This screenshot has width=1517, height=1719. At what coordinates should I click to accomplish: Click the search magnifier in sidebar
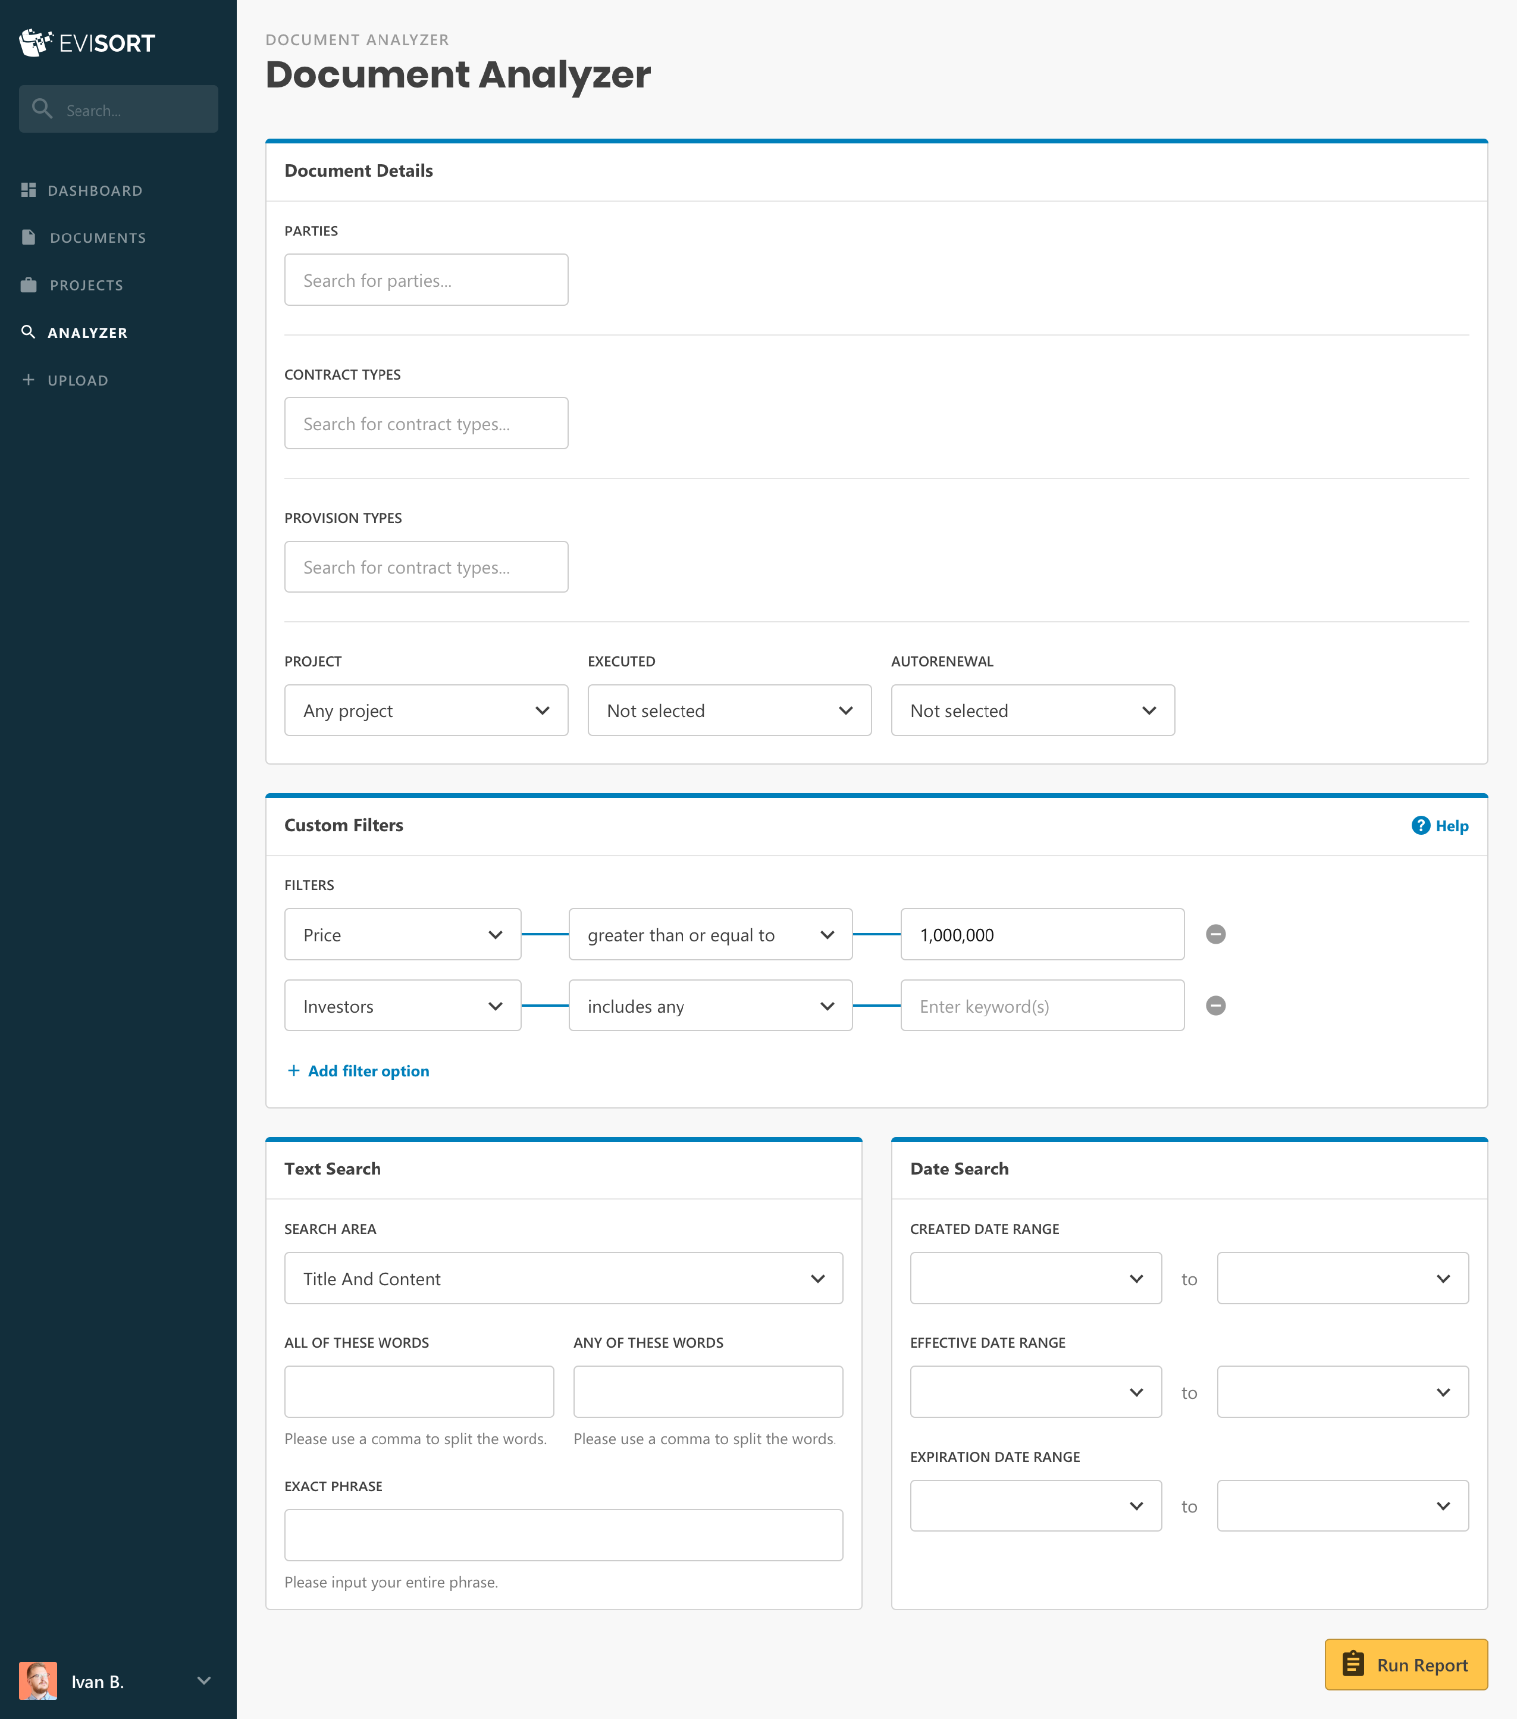[x=42, y=108]
